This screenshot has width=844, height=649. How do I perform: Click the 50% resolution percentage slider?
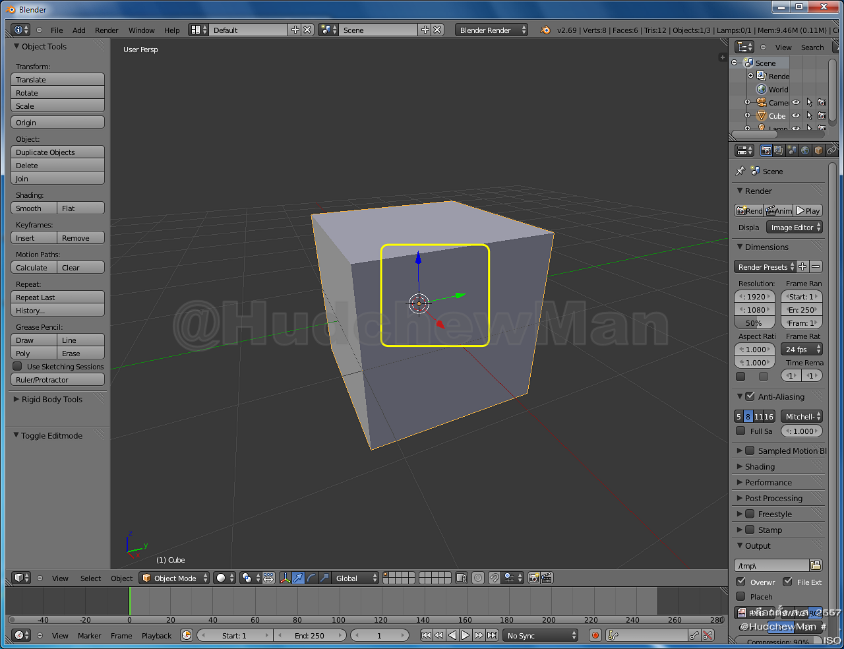point(754,323)
